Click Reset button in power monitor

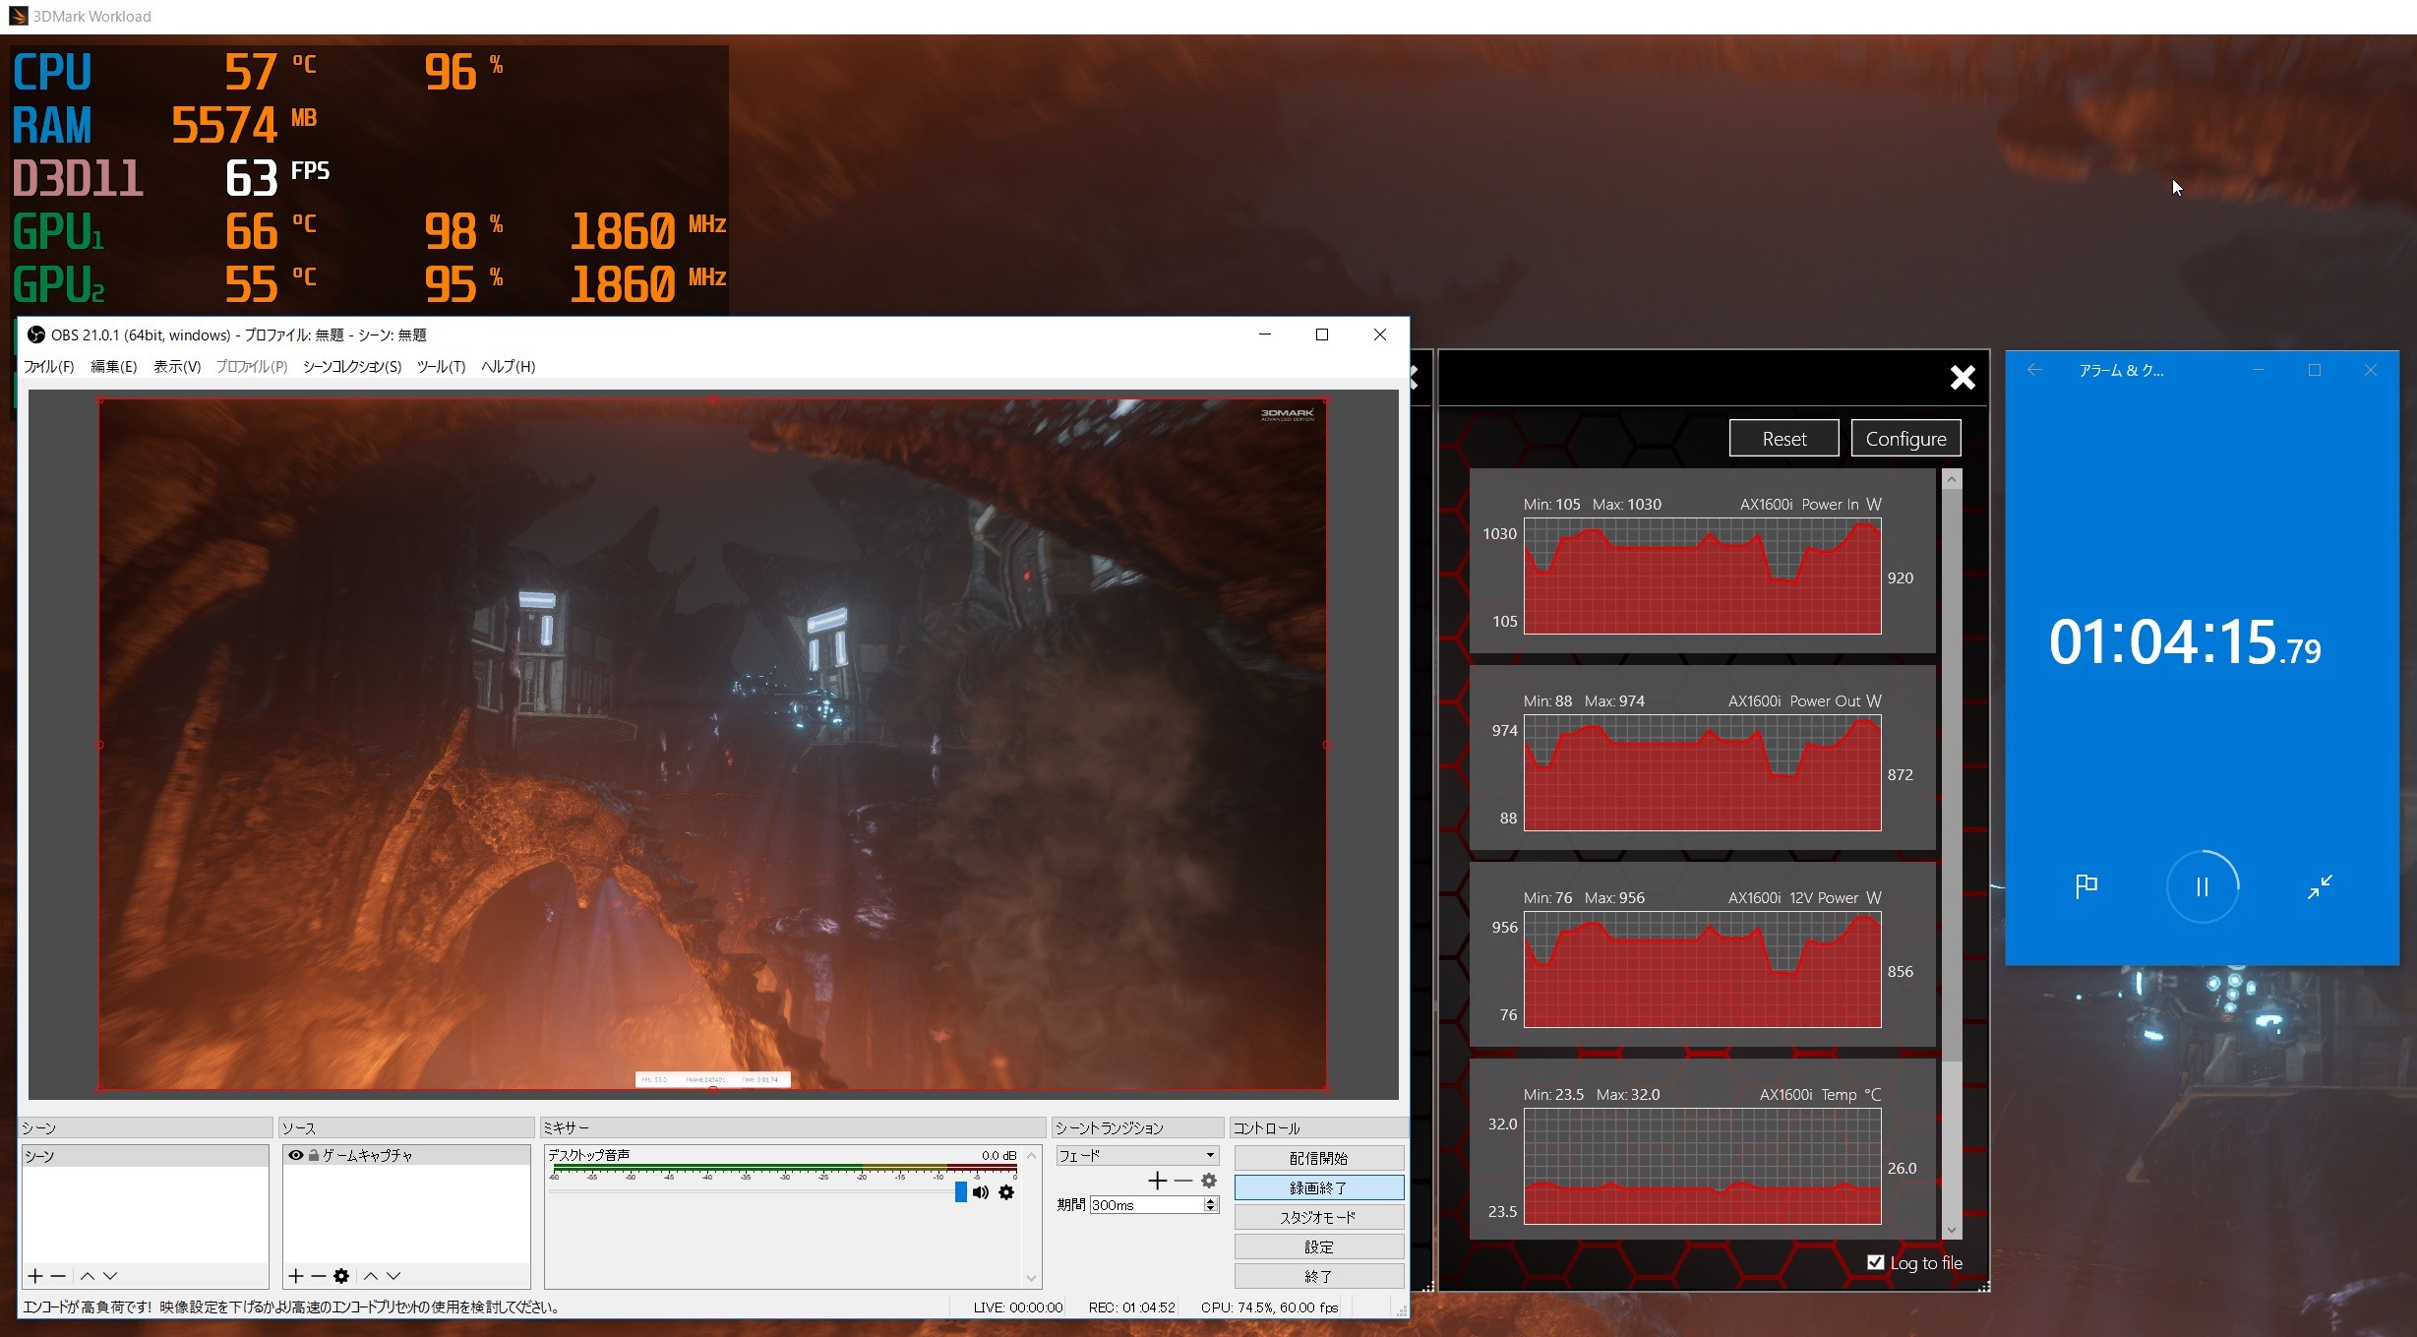click(1784, 439)
